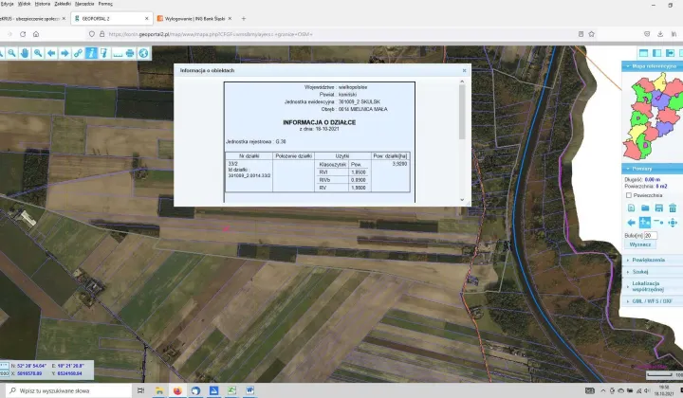The height and width of the screenshot is (398, 683).
Task: Open Word from the taskbar
Action: (x=250, y=390)
